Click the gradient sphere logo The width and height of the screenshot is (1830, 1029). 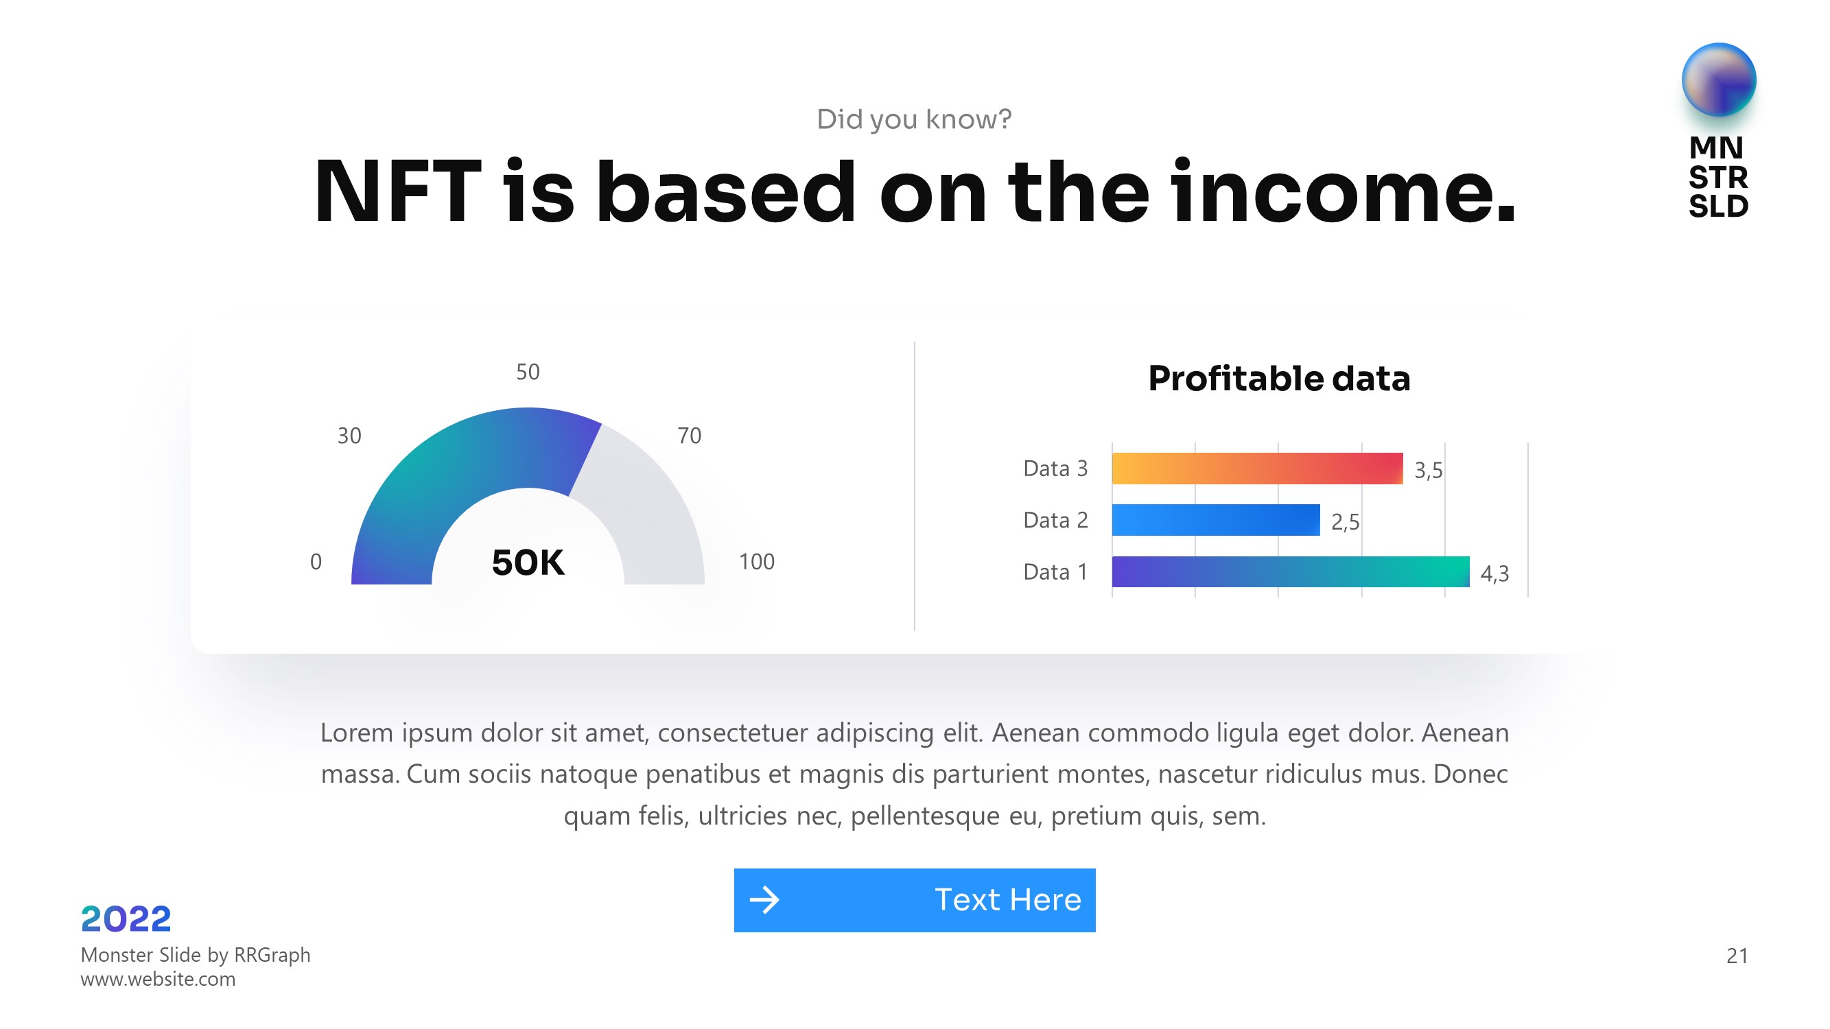[1718, 80]
